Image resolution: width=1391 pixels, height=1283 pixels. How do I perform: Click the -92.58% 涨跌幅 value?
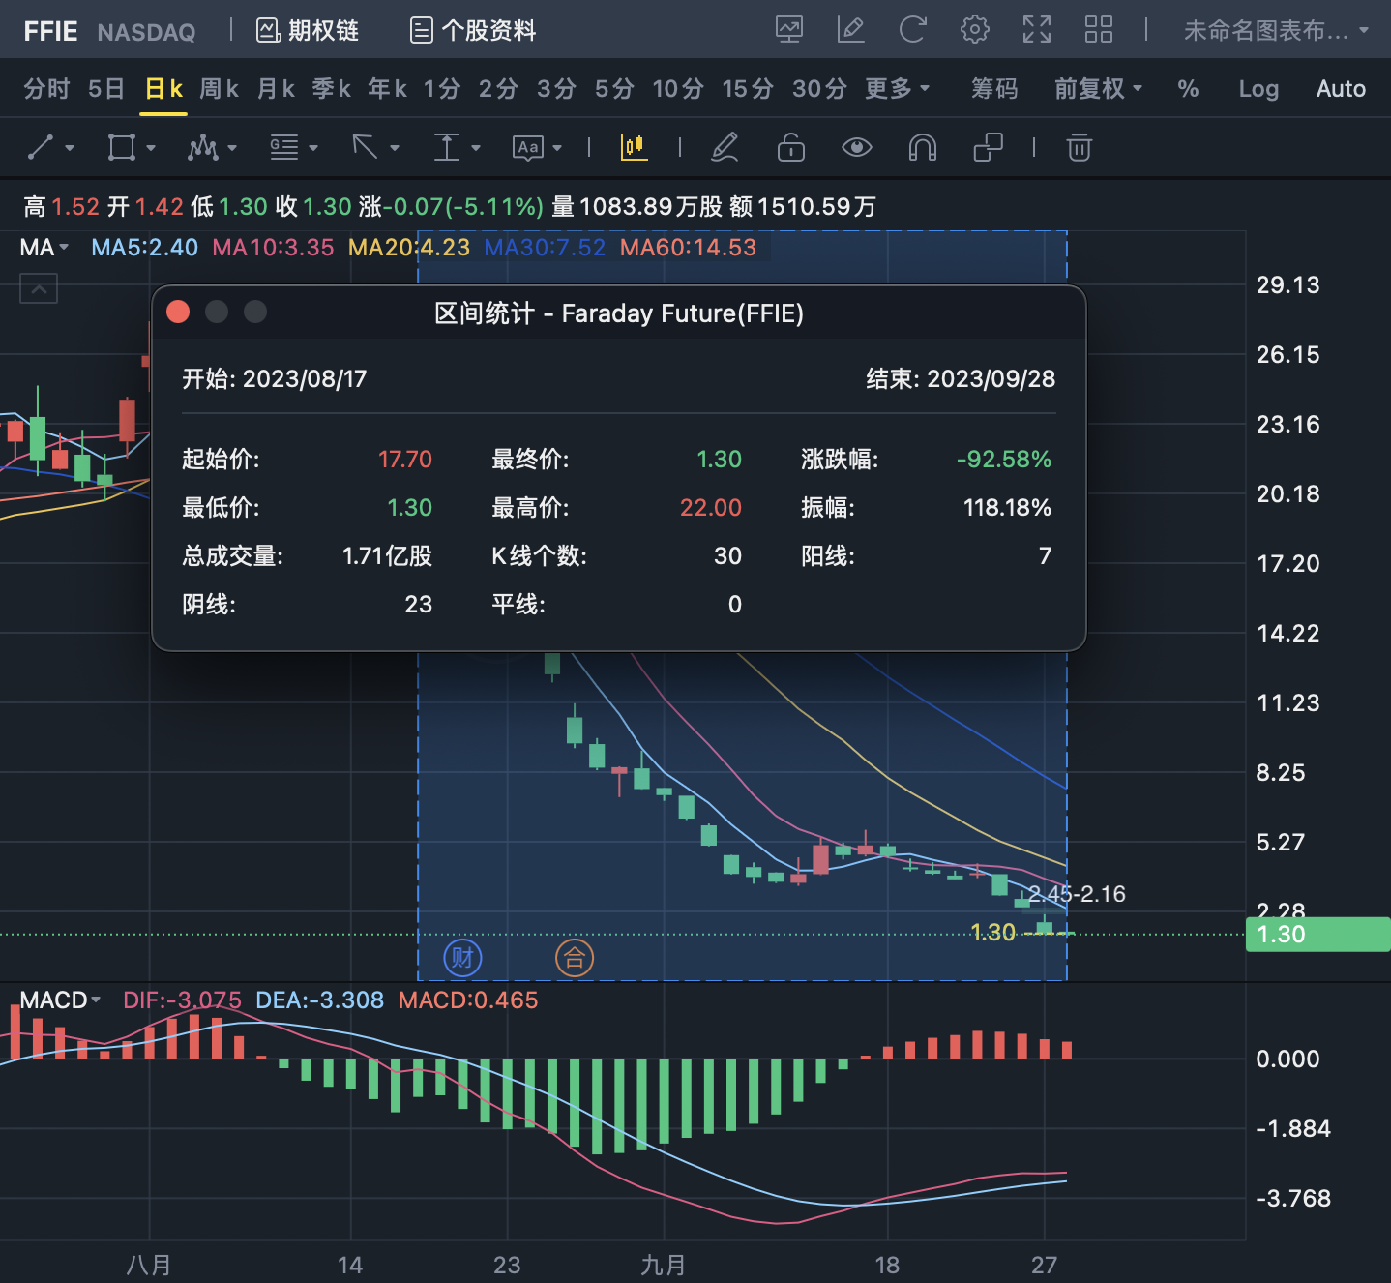1004,460
